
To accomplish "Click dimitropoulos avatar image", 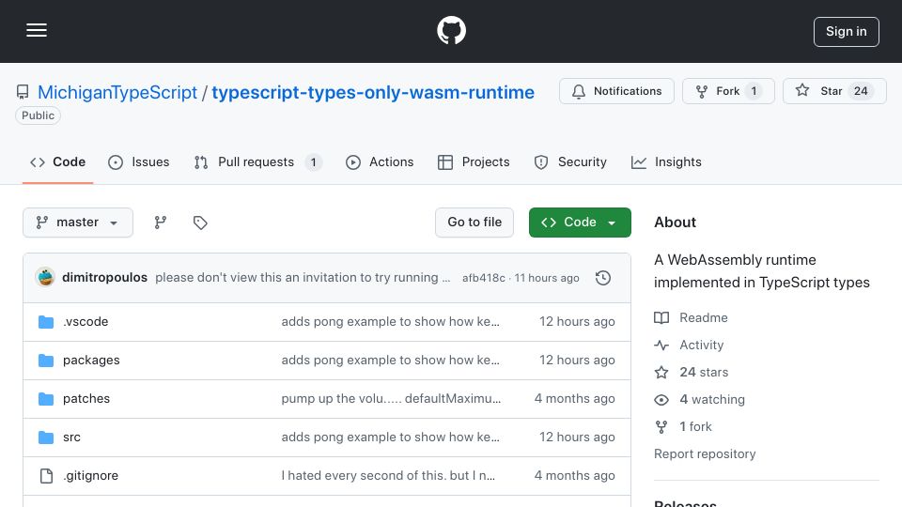I will pyautogui.click(x=45, y=278).
